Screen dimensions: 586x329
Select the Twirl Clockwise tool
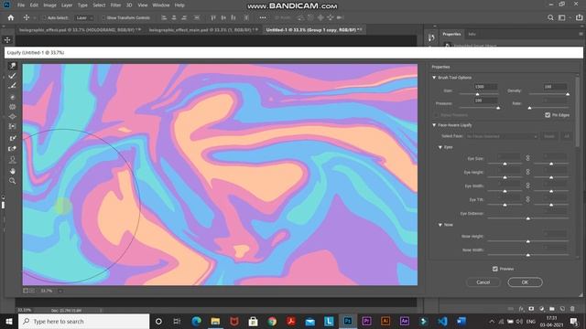(12, 98)
